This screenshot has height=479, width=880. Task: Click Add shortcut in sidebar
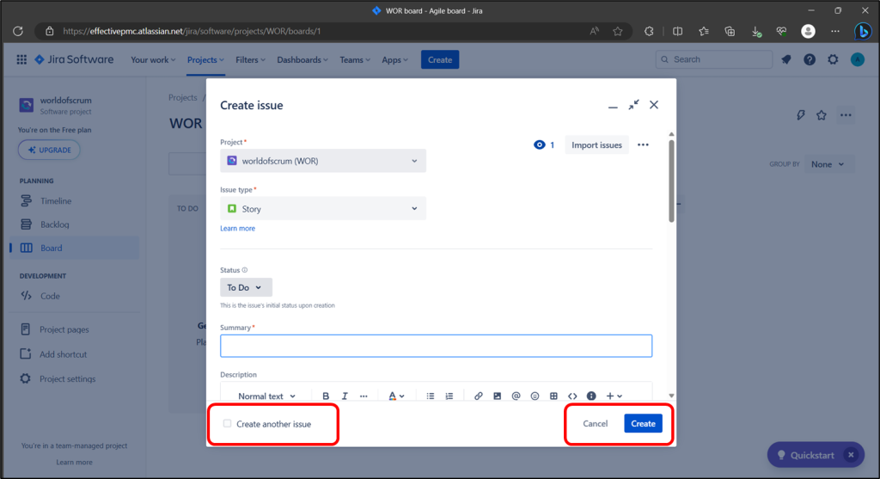pyautogui.click(x=74, y=354)
